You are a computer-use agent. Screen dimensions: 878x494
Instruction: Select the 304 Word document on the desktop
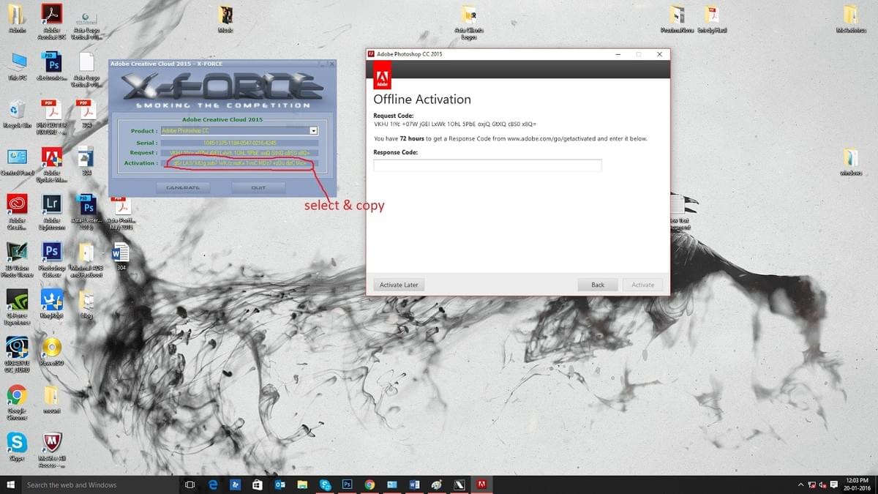[x=121, y=256]
